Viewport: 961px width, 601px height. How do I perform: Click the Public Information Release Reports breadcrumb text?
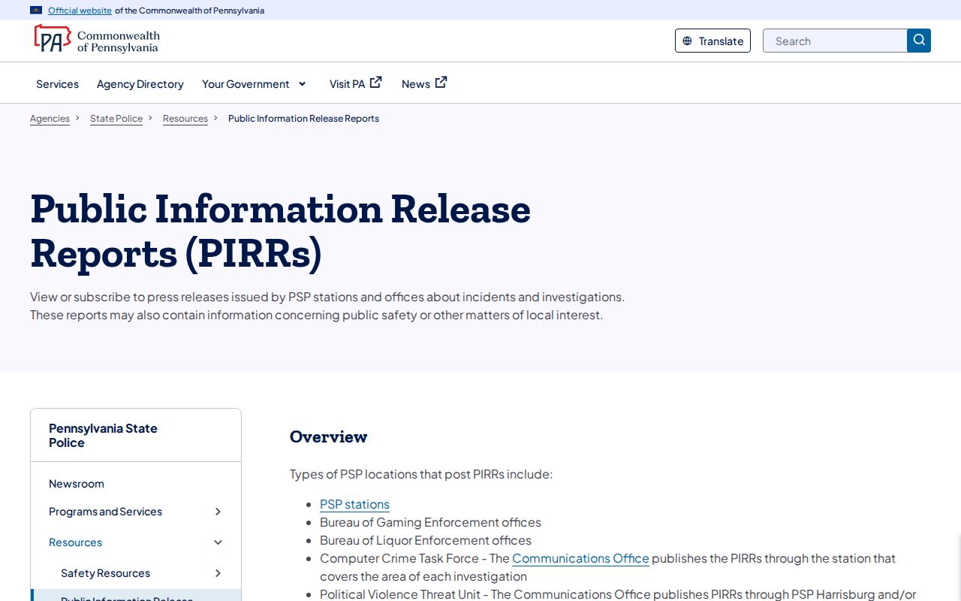click(303, 119)
